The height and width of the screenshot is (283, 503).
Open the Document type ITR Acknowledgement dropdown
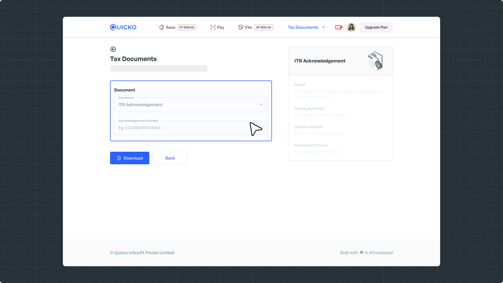183,105
